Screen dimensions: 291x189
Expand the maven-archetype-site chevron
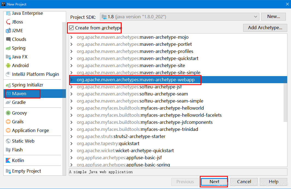(x=72, y=66)
